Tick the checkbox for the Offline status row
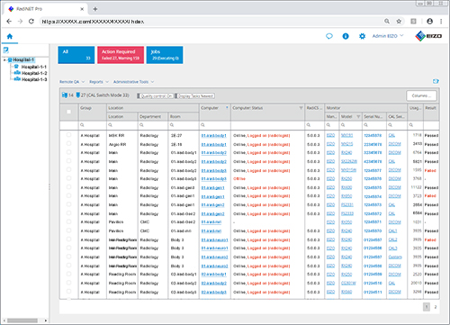450x325 pixels. pos(68,178)
